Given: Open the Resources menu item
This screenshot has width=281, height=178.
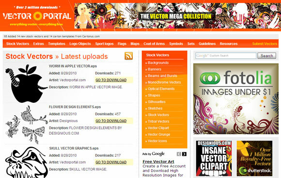Looking at the screenshot, I should pos(229,44).
